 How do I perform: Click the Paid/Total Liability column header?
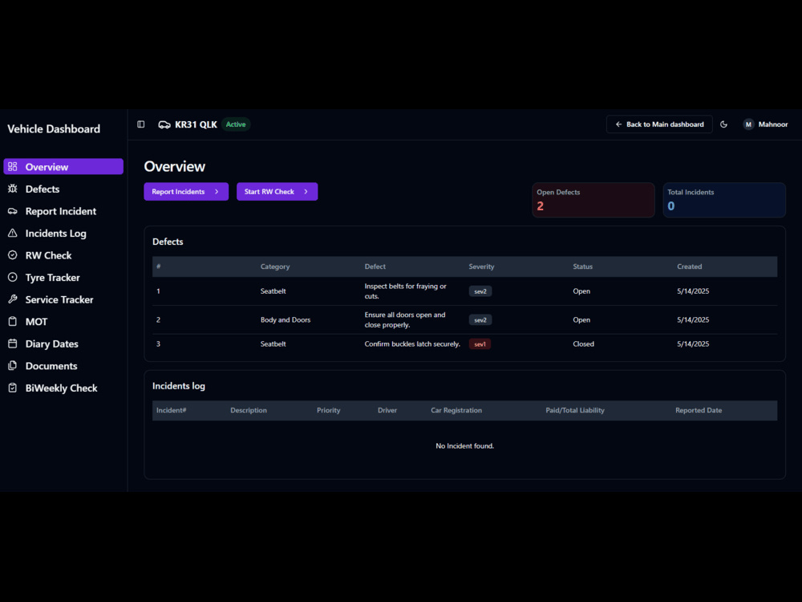point(575,410)
